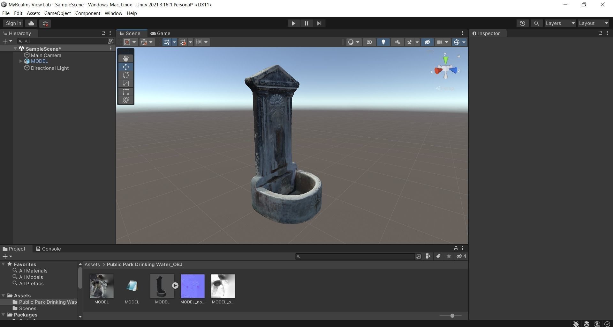Open the GameObject menu

[57, 13]
